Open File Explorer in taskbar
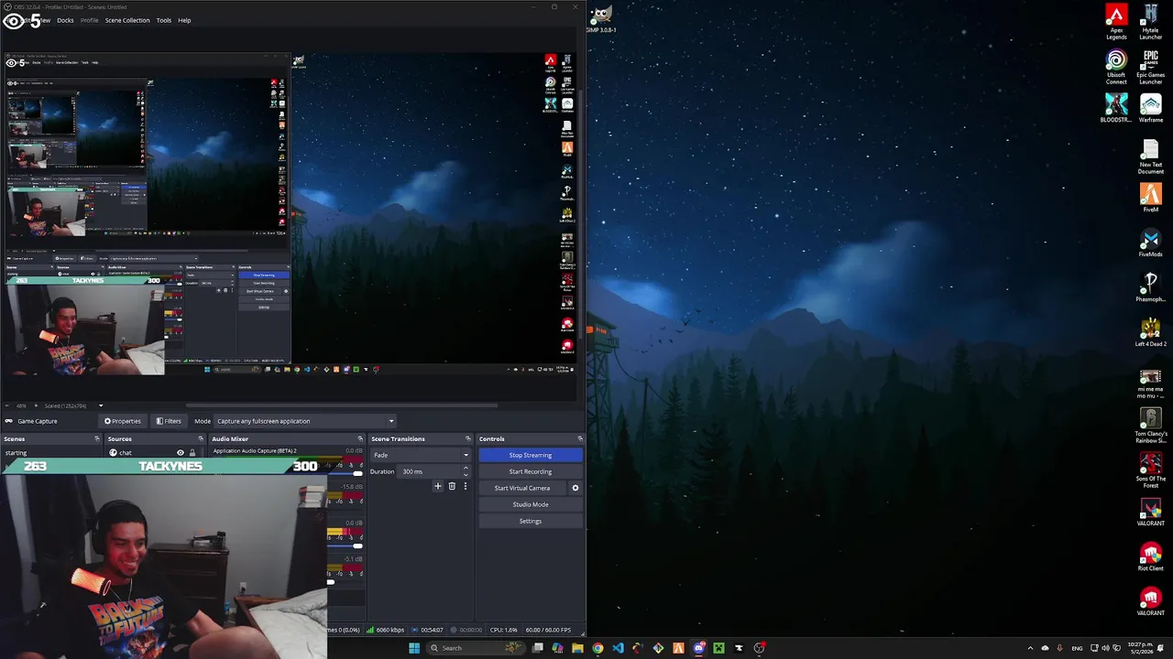 click(577, 648)
